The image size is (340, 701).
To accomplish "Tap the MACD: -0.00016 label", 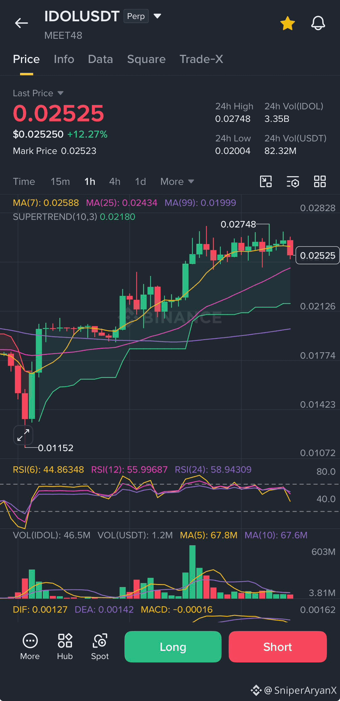I will point(177,610).
